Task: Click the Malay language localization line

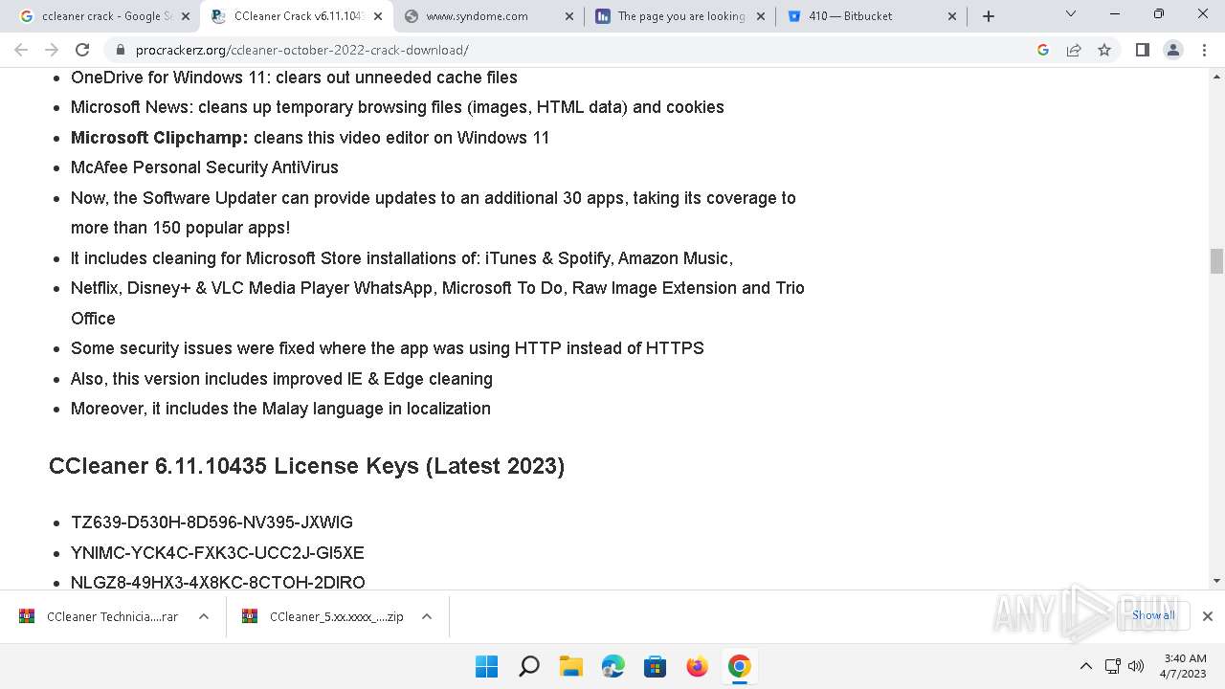Action: [x=280, y=409]
